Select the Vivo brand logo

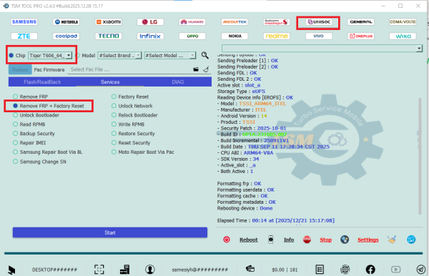click(319, 36)
